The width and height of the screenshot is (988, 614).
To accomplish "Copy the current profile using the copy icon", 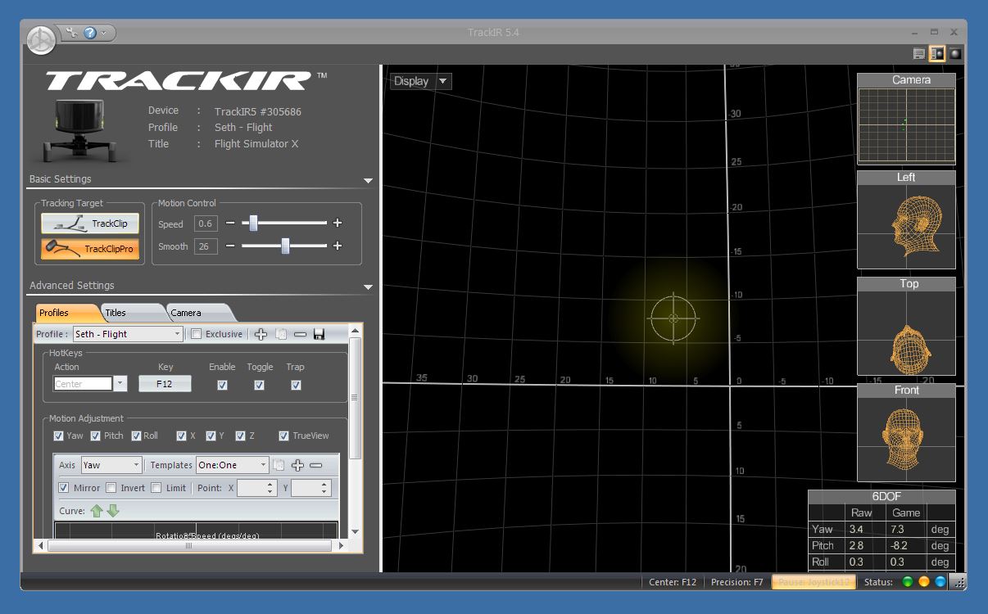I will point(281,334).
